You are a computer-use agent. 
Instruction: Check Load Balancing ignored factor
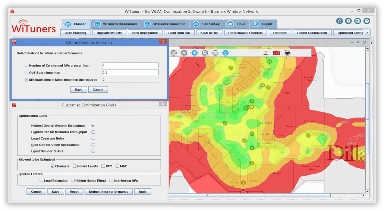41,181
